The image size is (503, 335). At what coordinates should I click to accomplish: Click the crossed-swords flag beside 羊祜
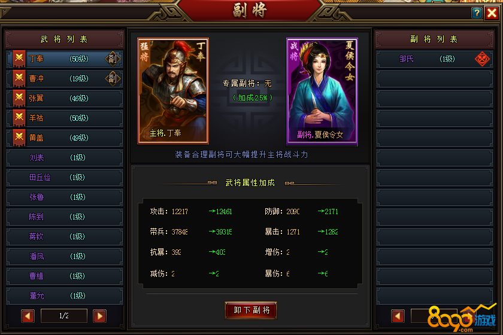coord(19,118)
